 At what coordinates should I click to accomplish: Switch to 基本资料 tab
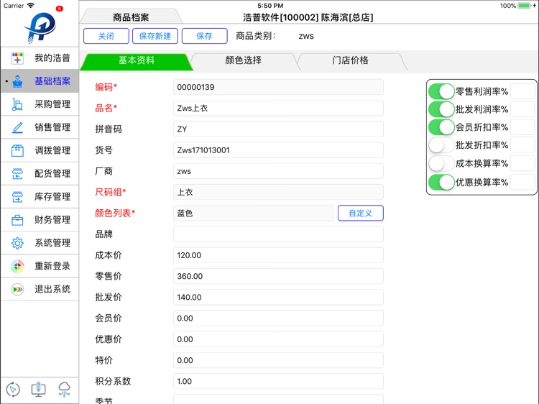[137, 61]
